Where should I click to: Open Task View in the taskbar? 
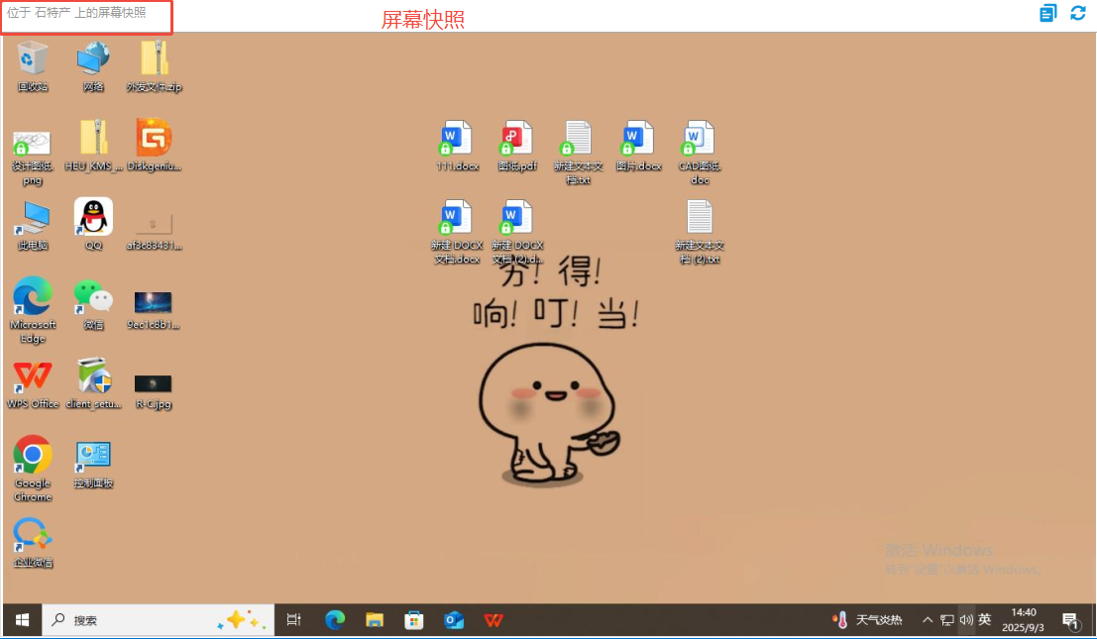tap(294, 620)
